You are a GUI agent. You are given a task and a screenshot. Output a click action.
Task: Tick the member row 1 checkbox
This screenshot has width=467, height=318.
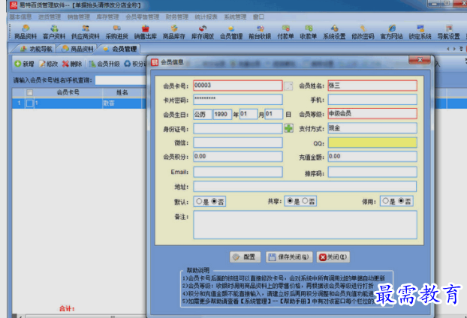30,103
